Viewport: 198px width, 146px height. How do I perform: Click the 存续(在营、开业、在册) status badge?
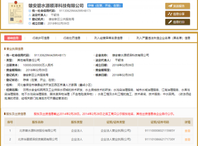105,6
